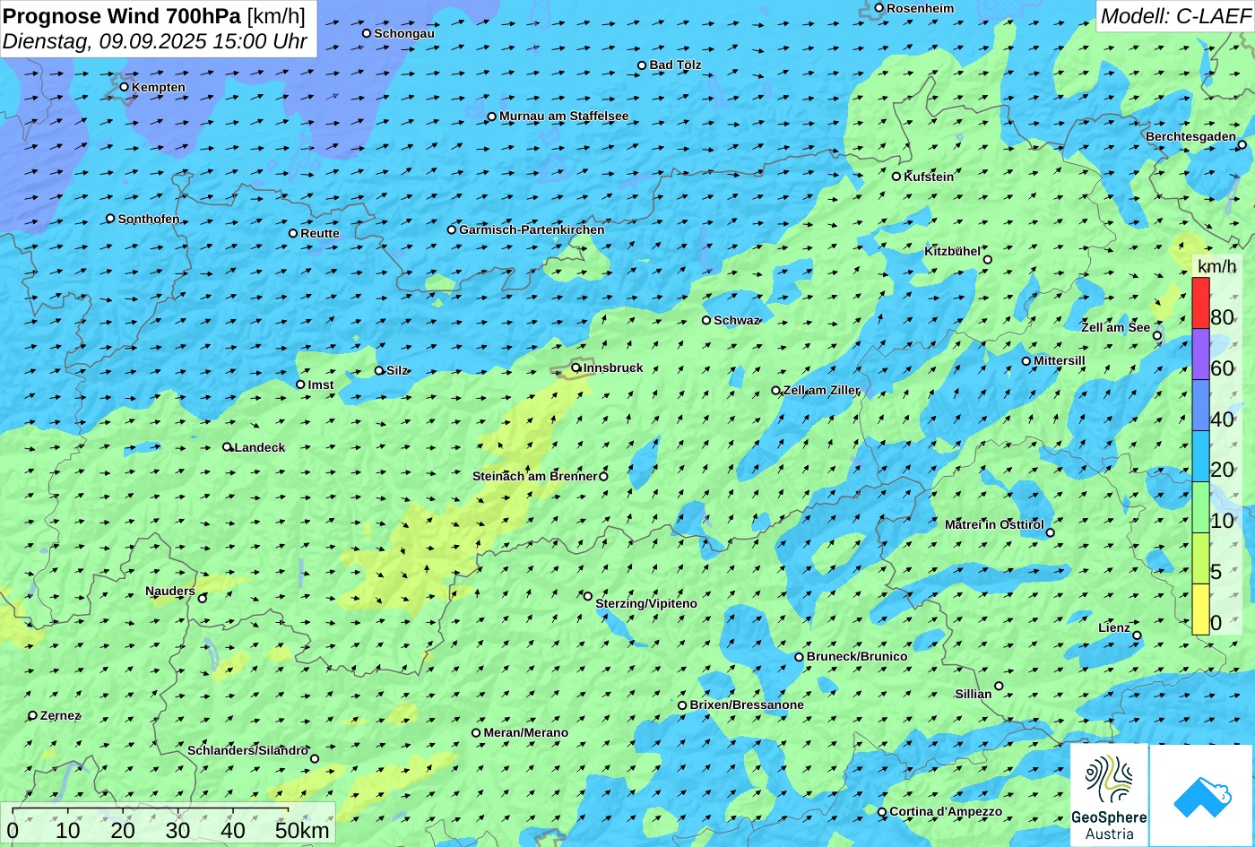
Task: Click the 'Steinach am Brenner' label
Action: click(534, 476)
